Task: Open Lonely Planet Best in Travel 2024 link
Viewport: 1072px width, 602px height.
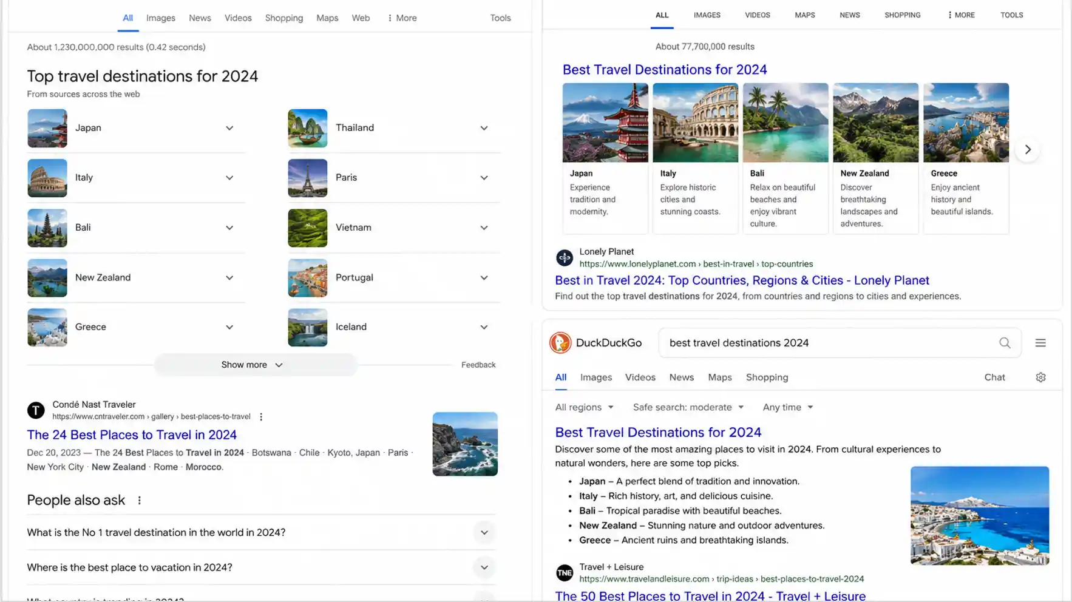Action: click(742, 280)
